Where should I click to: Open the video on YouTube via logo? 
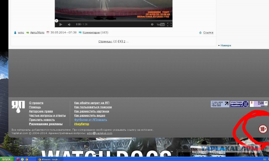[161, 24]
